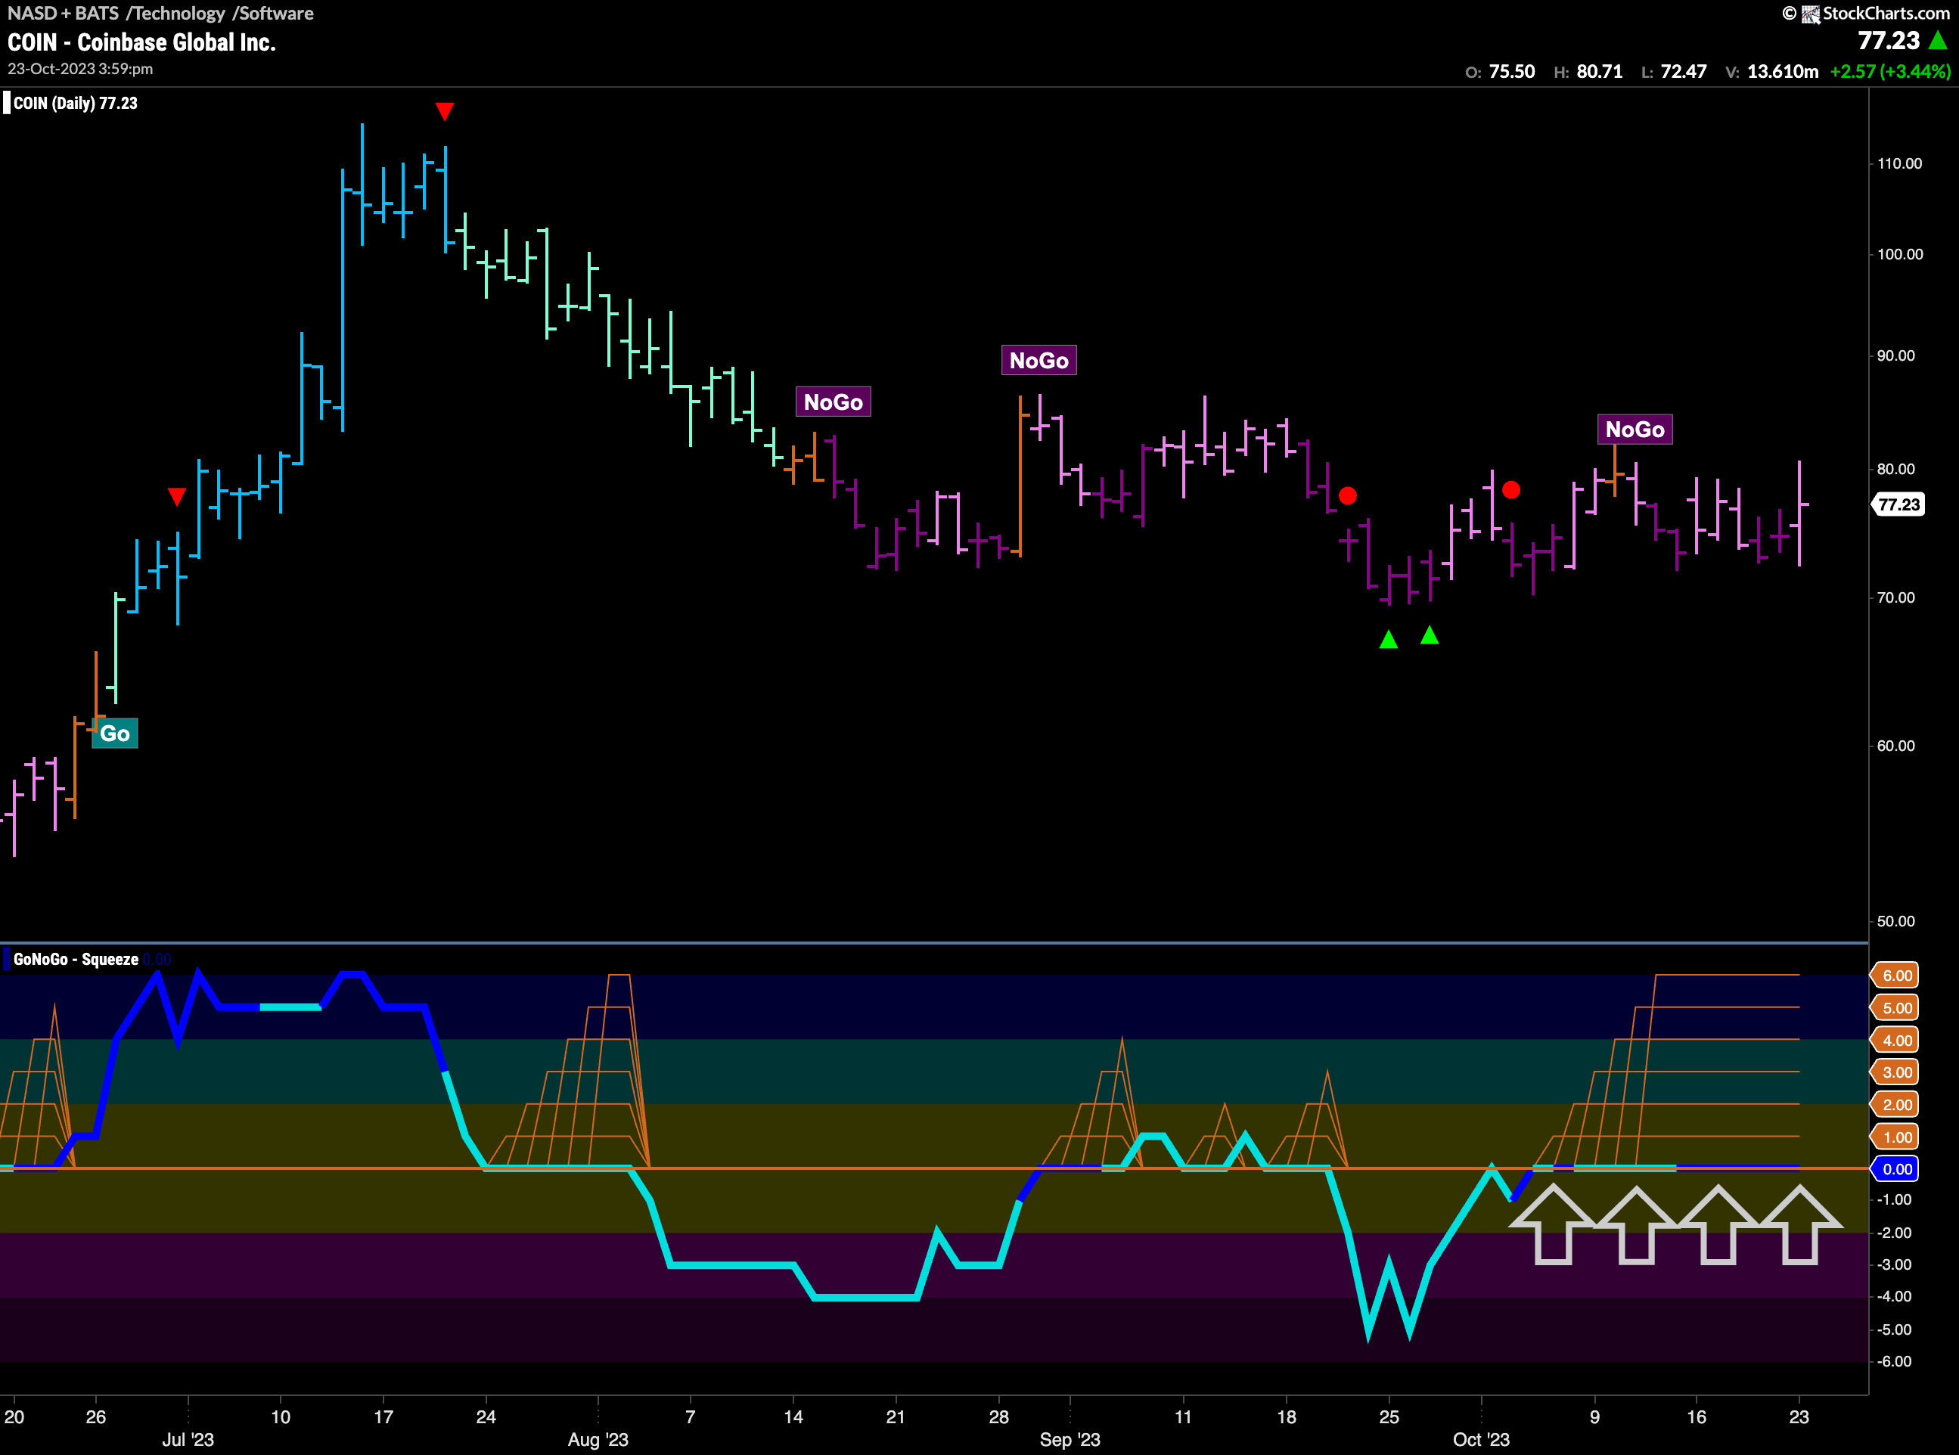Click the last price bar on October 23
Image resolution: width=1959 pixels, height=1455 pixels.
(1799, 513)
